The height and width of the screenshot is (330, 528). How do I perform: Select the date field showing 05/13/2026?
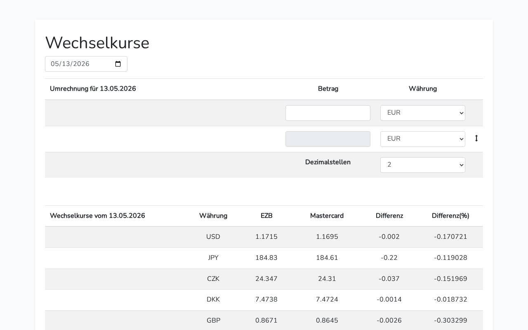(86, 64)
